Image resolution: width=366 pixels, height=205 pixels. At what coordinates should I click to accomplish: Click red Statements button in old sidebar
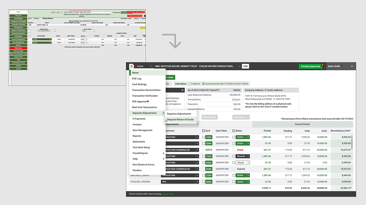coord(18,48)
